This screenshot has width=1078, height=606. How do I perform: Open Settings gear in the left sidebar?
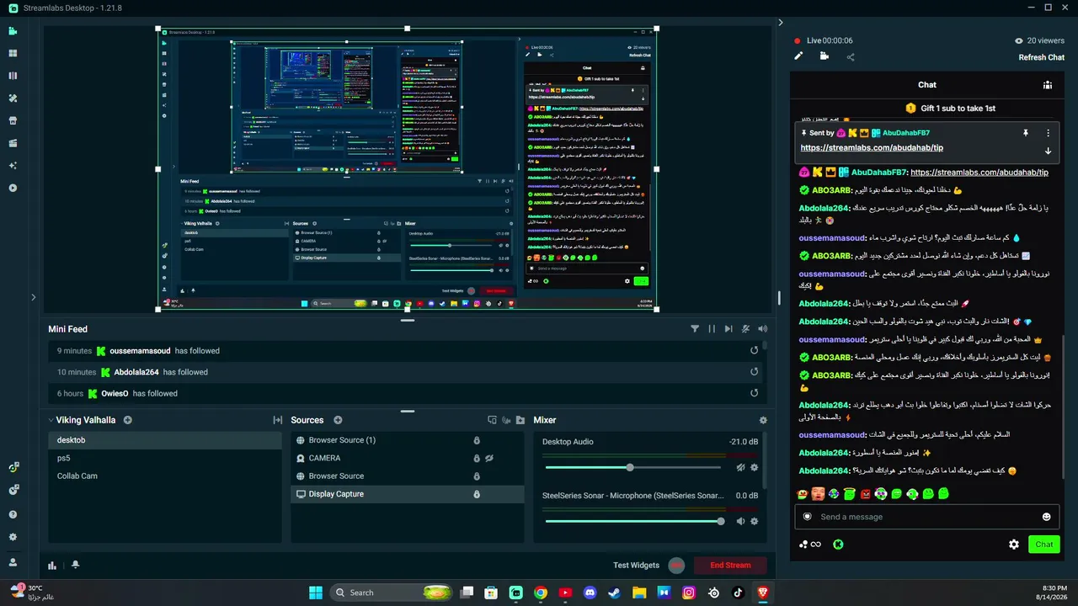(13, 537)
